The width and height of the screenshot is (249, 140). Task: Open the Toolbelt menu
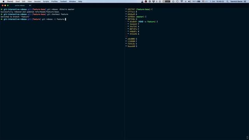pos(63,2)
